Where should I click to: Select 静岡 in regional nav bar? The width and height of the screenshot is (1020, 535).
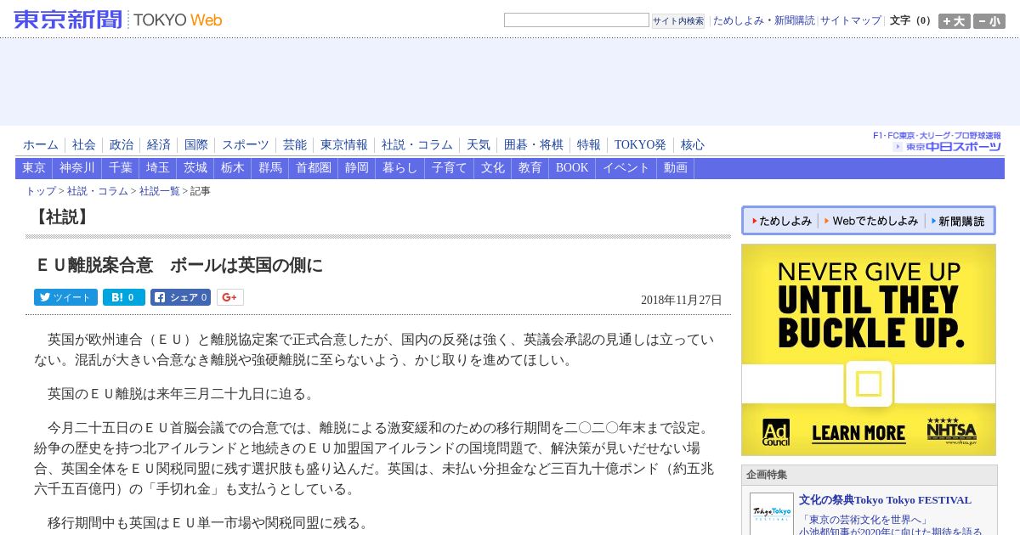tap(357, 168)
